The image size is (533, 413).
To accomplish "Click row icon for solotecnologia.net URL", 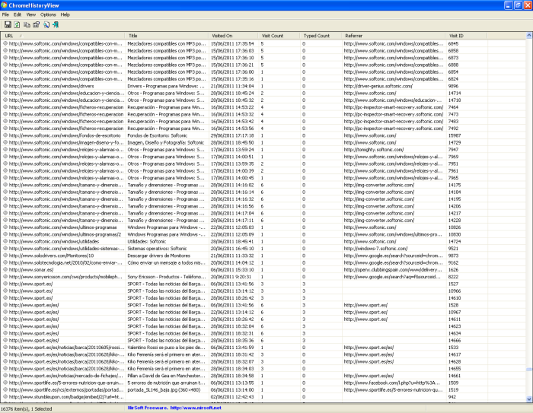I will 5,263.
